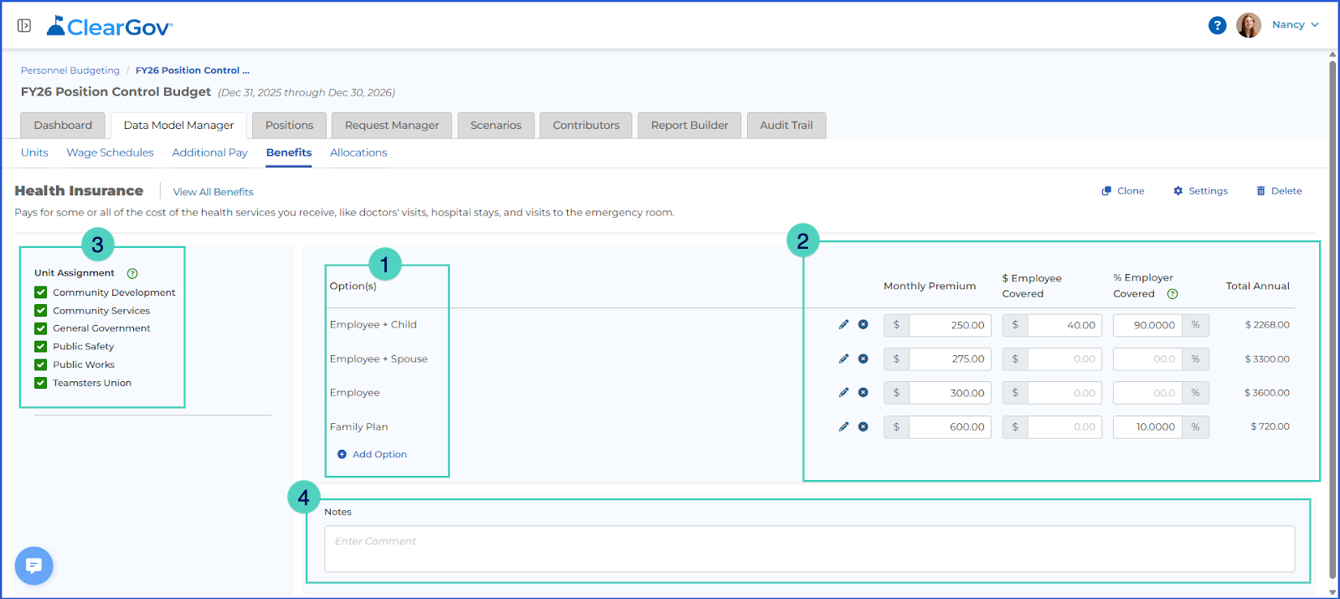This screenshot has height=599, width=1340.
Task: Show % Employer Covered help icon
Action: (1172, 294)
